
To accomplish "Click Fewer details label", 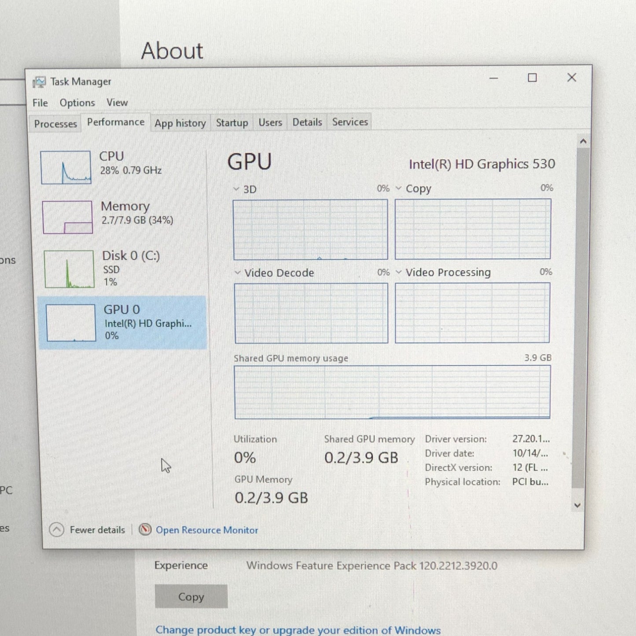I will [97, 530].
